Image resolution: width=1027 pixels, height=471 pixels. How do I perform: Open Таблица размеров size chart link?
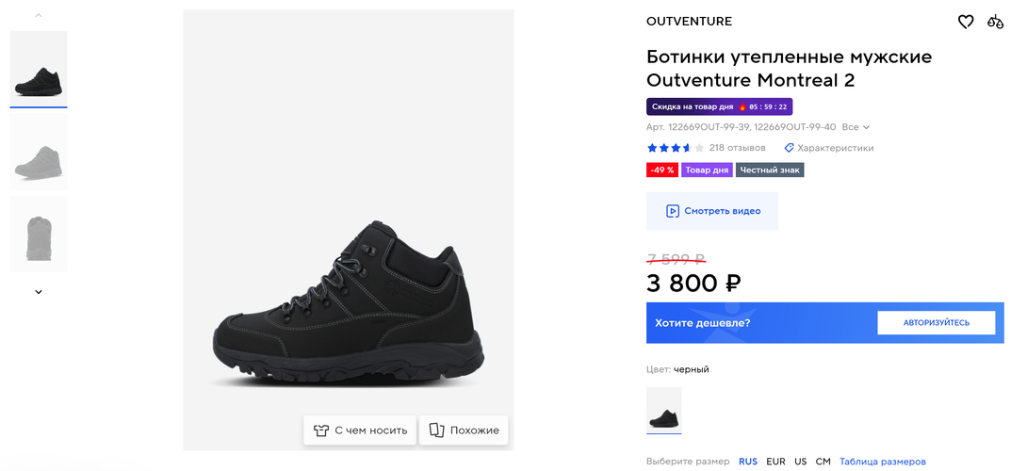pyautogui.click(x=883, y=462)
